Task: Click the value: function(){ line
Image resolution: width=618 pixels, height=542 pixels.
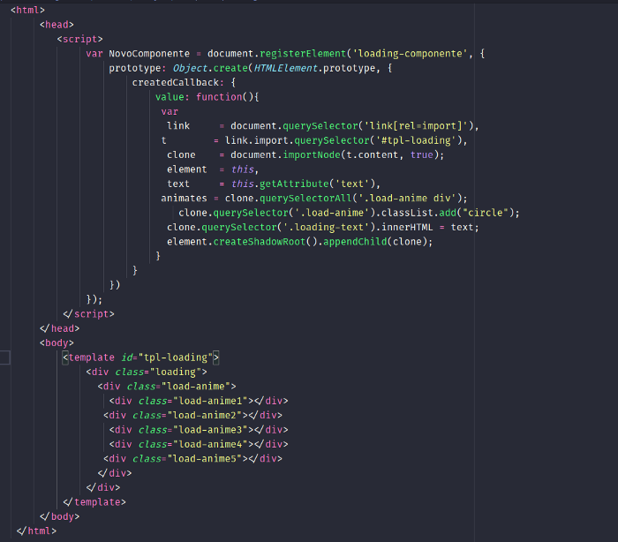Action: (207, 97)
